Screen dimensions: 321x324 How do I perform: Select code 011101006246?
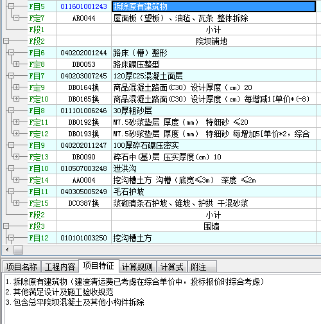coord(83,111)
